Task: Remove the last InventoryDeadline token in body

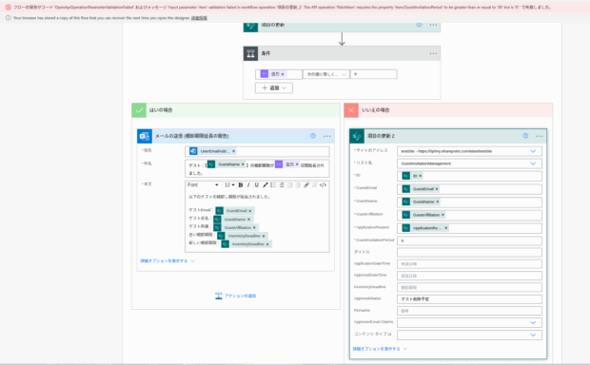Action: 267,244
